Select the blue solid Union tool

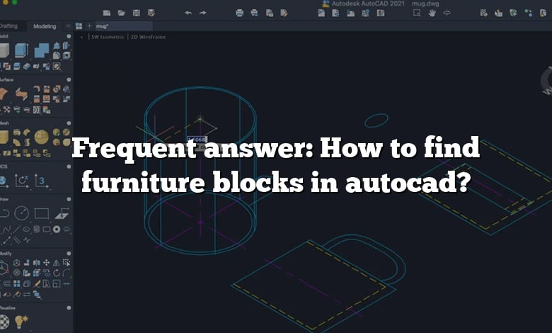click(42, 50)
